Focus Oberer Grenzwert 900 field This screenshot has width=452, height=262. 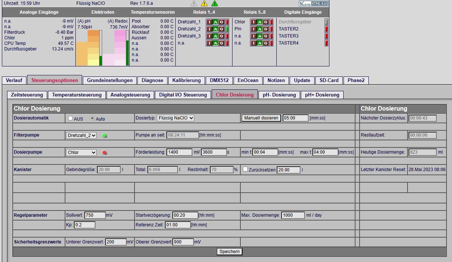click(x=183, y=242)
